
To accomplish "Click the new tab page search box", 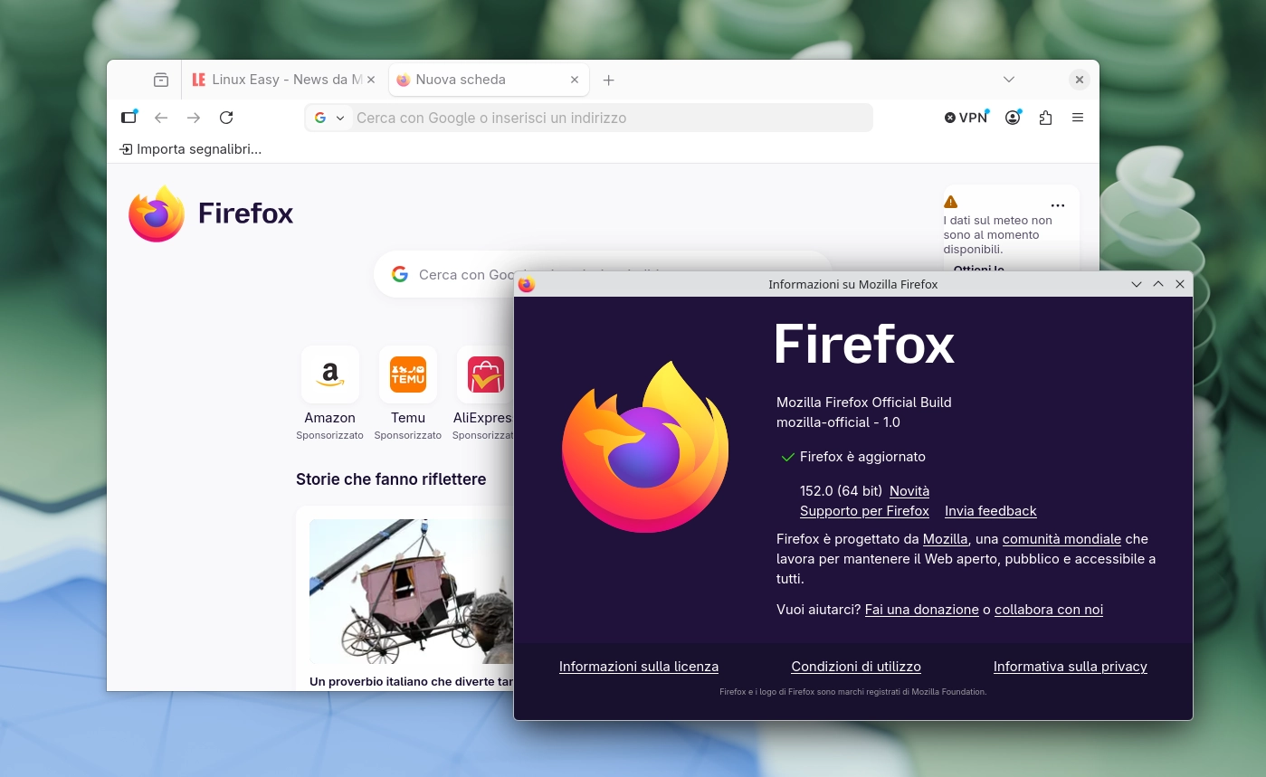I will tap(602, 274).
